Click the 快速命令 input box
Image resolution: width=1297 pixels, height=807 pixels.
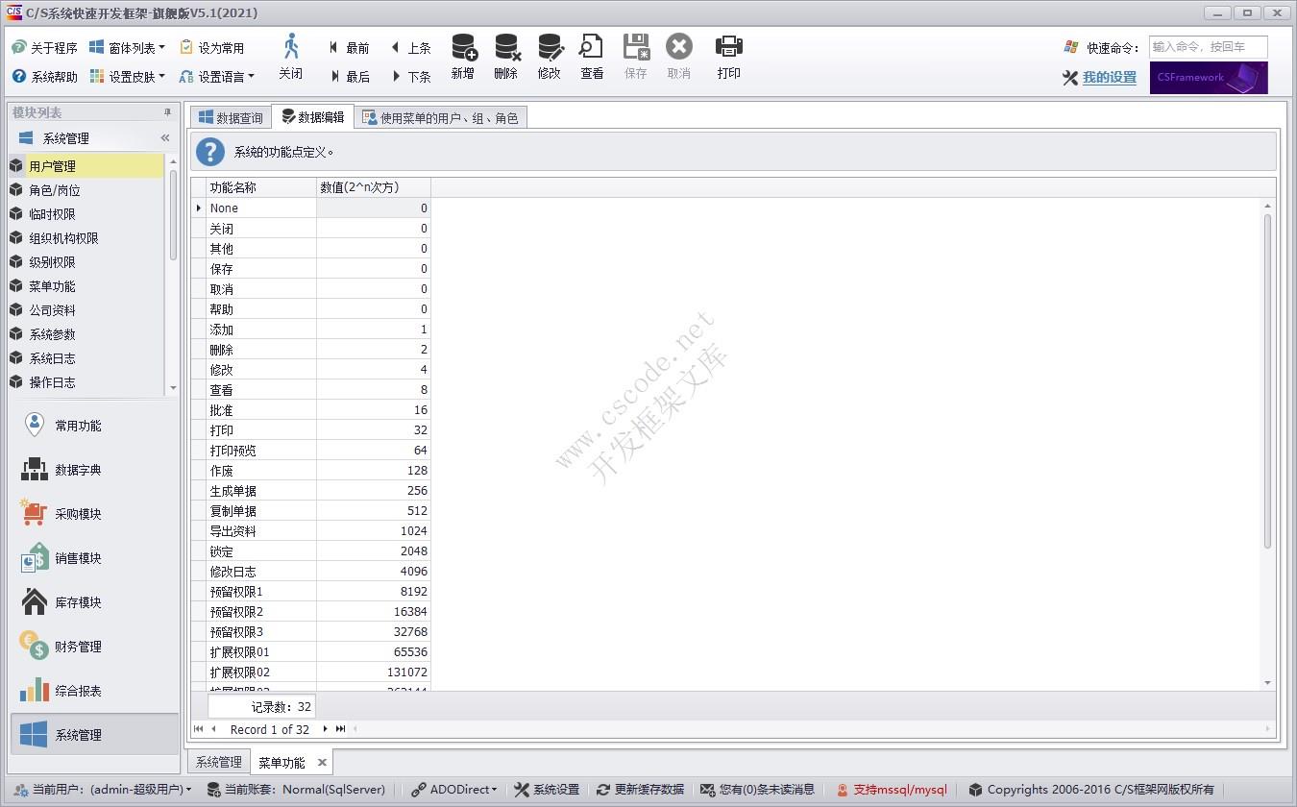pos(1208,47)
